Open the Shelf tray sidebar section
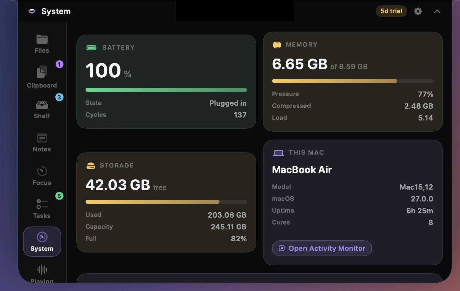Viewport: 460px width, 291px height. click(x=42, y=110)
